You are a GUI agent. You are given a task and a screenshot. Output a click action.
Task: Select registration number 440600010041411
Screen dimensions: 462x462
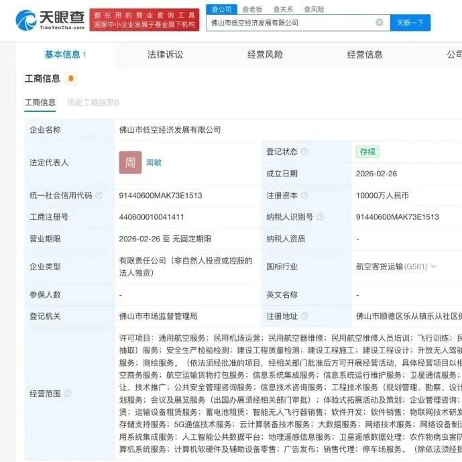152,217
